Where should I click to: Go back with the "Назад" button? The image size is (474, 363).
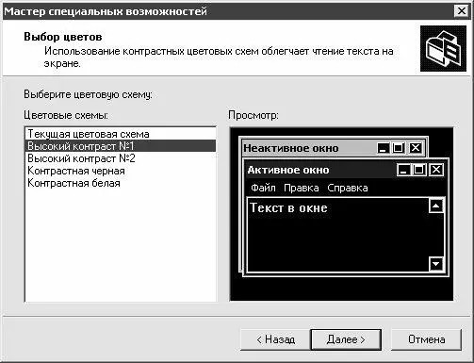pyautogui.click(x=275, y=339)
